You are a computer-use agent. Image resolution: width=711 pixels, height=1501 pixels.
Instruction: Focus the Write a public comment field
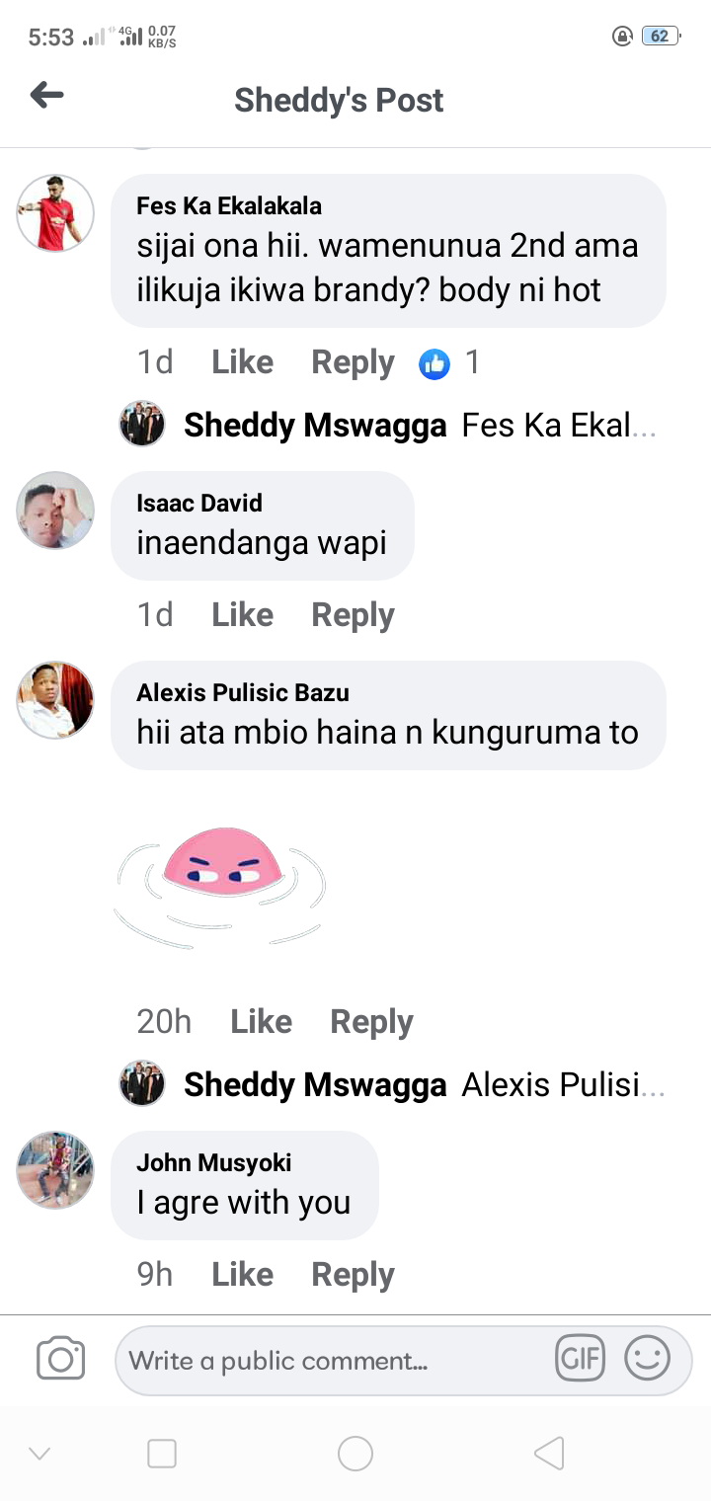(x=336, y=1361)
